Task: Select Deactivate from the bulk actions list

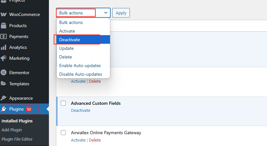Action: tap(70, 40)
